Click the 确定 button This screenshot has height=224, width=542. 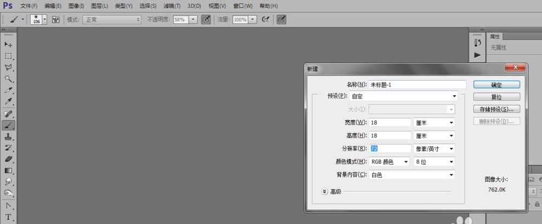pos(496,85)
